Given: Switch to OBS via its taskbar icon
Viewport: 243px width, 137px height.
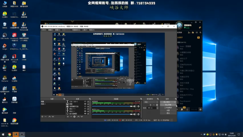Looking at the screenshot, I should [x=22, y=134].
